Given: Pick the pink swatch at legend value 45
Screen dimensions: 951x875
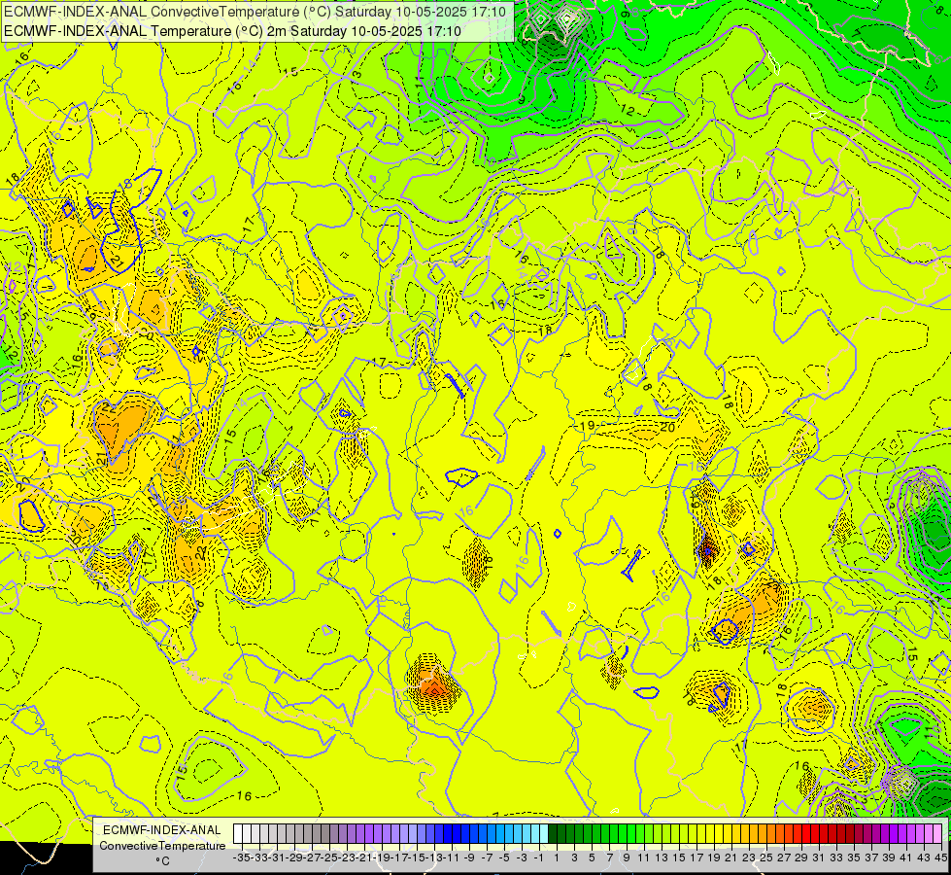Looking at the screenshot, I should tap(937, 834).
